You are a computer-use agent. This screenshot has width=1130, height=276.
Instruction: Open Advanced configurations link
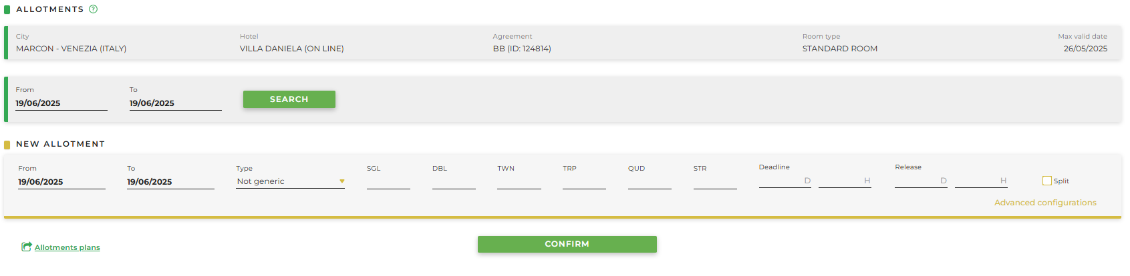click(1045, 203)
